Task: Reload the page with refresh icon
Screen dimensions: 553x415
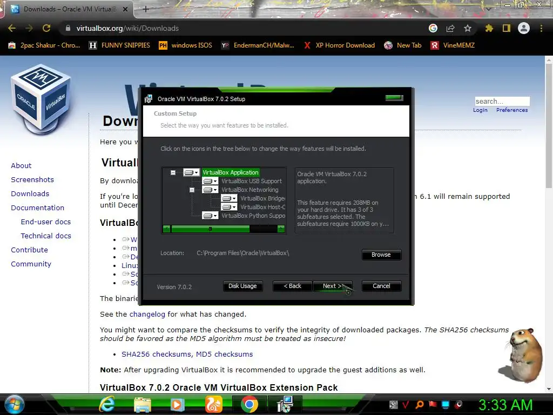Action: tap(46, 28)
